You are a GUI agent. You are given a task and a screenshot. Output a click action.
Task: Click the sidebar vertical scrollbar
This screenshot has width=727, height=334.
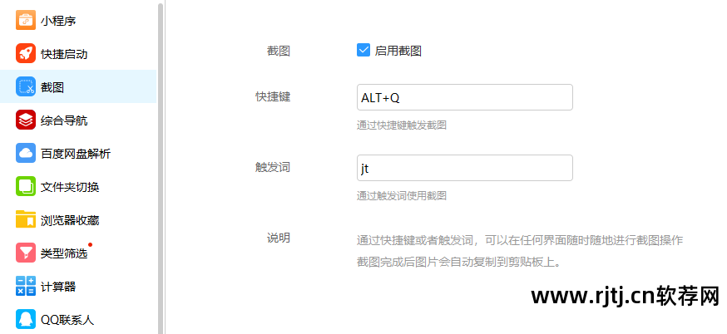[x=161, y=167]
